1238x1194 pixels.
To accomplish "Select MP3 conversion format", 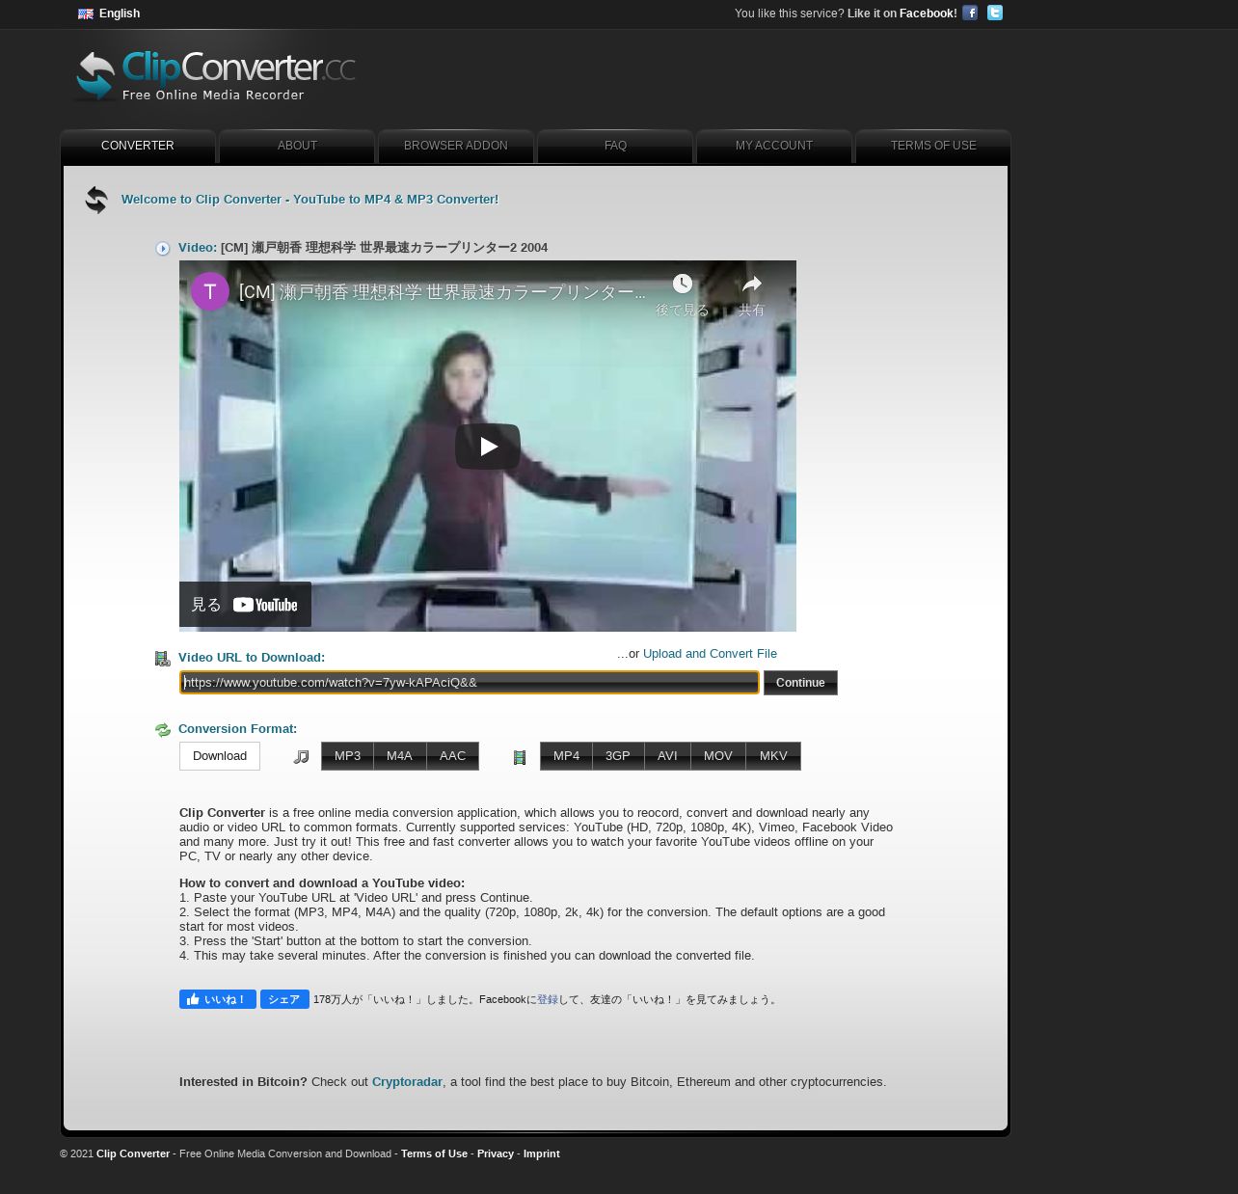I will pyautogui.click(x=347, y=756).
